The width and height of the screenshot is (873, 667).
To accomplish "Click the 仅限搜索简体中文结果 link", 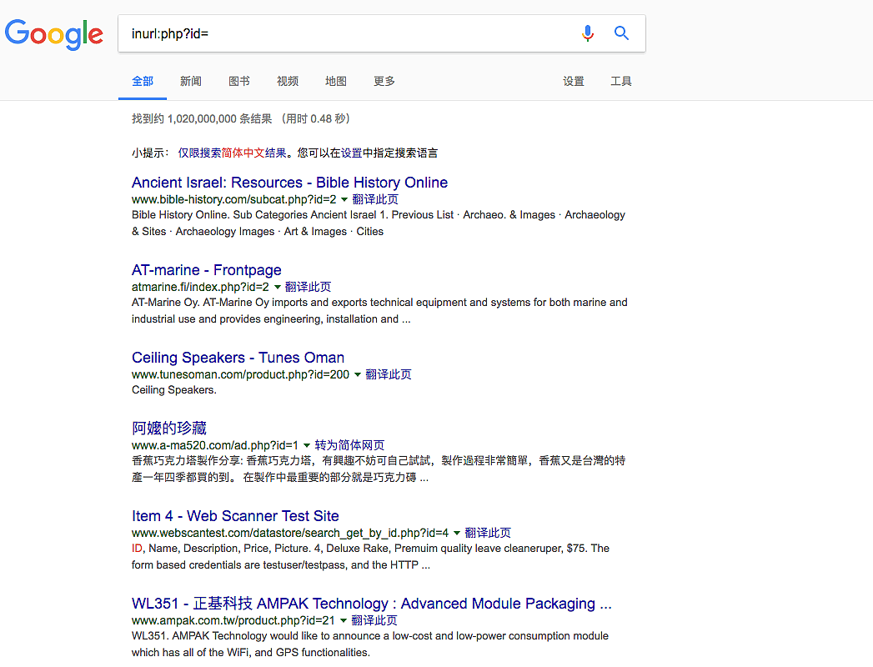I will click(233, 153).
